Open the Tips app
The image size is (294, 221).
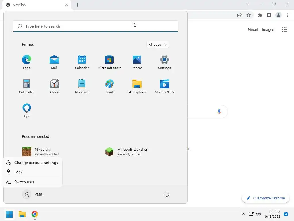27,111
